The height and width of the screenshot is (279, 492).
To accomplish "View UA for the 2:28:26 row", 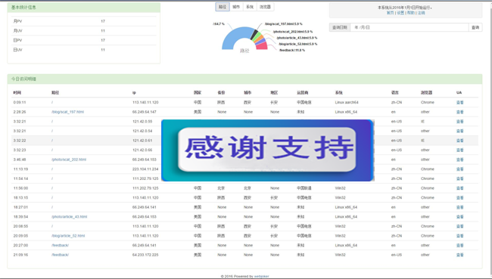I will coord(459,112).
